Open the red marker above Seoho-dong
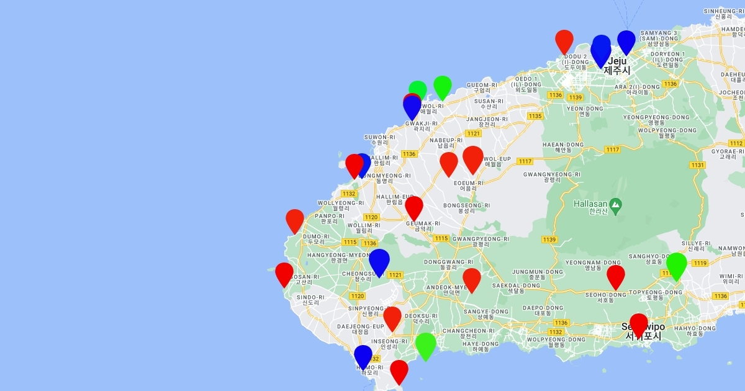 (x=615, y=276)
